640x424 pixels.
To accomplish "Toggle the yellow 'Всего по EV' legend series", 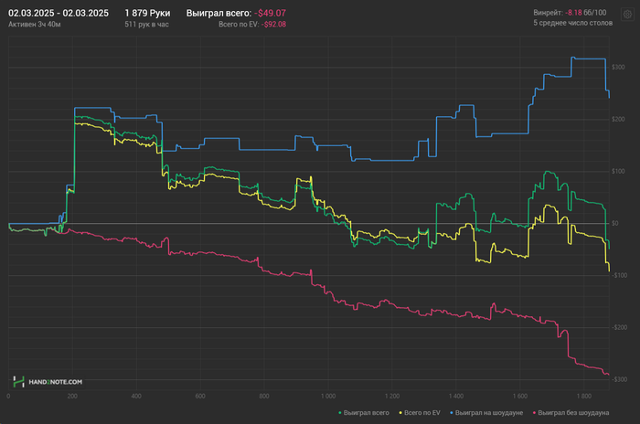I will click(x=420, y=412).
